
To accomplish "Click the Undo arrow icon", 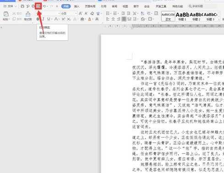I will 44,6.
